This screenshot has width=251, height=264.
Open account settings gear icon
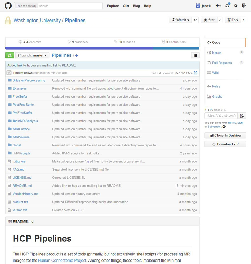[x=236, y=6]
